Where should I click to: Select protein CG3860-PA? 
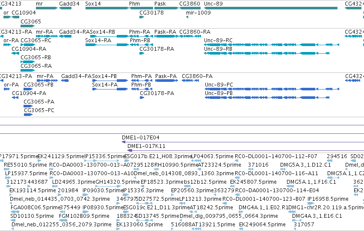pos(190,81)
